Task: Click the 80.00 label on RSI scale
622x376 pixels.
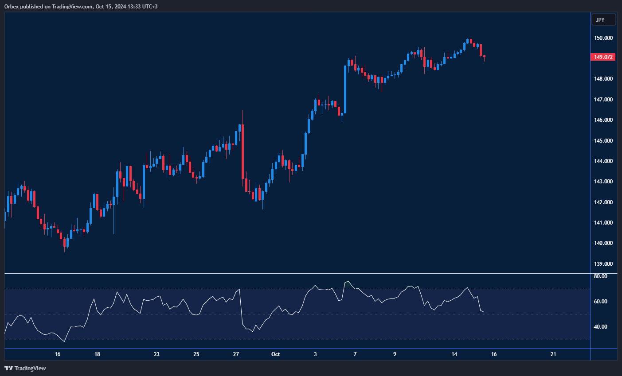Action: coord(601,276)
